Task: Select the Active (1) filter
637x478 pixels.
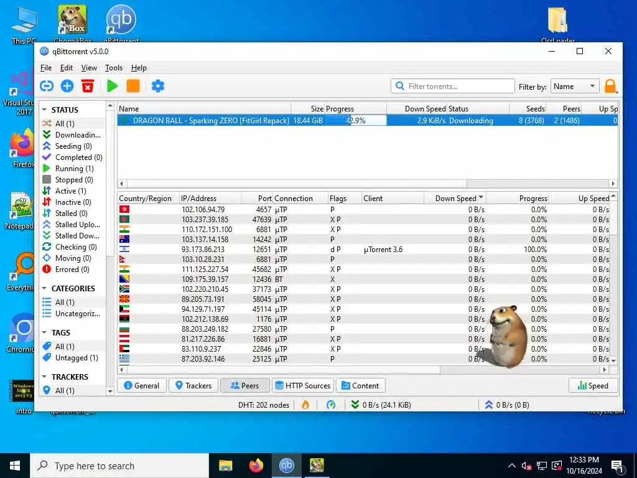Action: tap(72, 191)
